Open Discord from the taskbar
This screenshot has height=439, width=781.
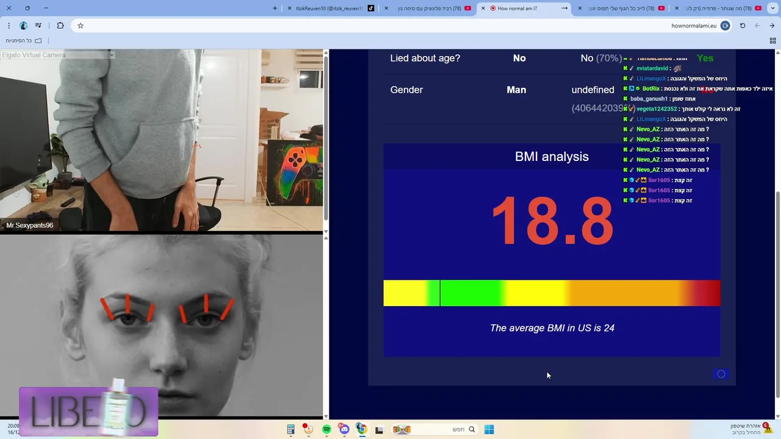point(344,429)
